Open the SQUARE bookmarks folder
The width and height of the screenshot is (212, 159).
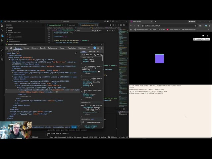(x=161, y=29)
